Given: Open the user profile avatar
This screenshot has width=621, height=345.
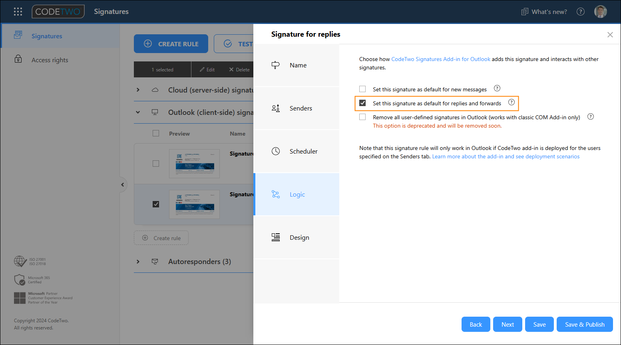Looking at the screenshot, I should (601, 12).
